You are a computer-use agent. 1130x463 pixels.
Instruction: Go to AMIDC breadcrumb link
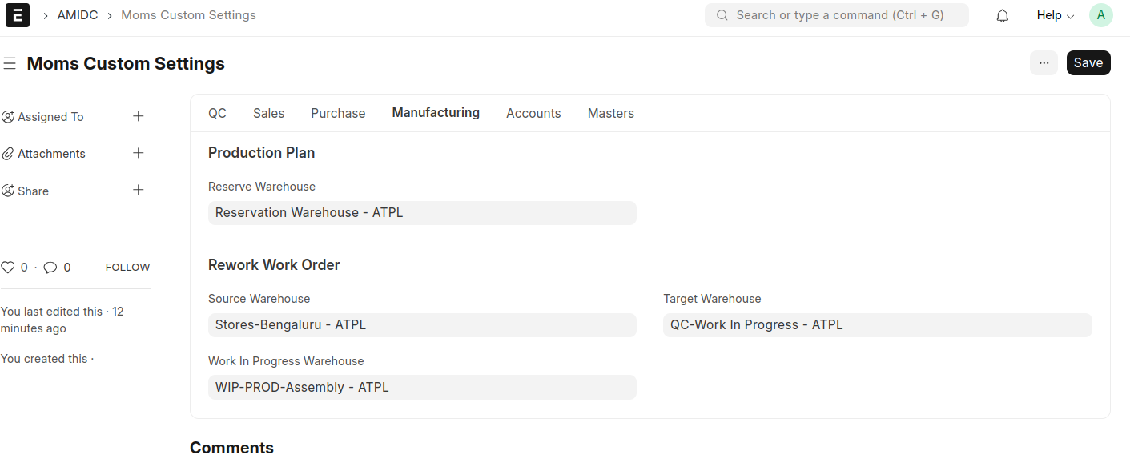78,15
